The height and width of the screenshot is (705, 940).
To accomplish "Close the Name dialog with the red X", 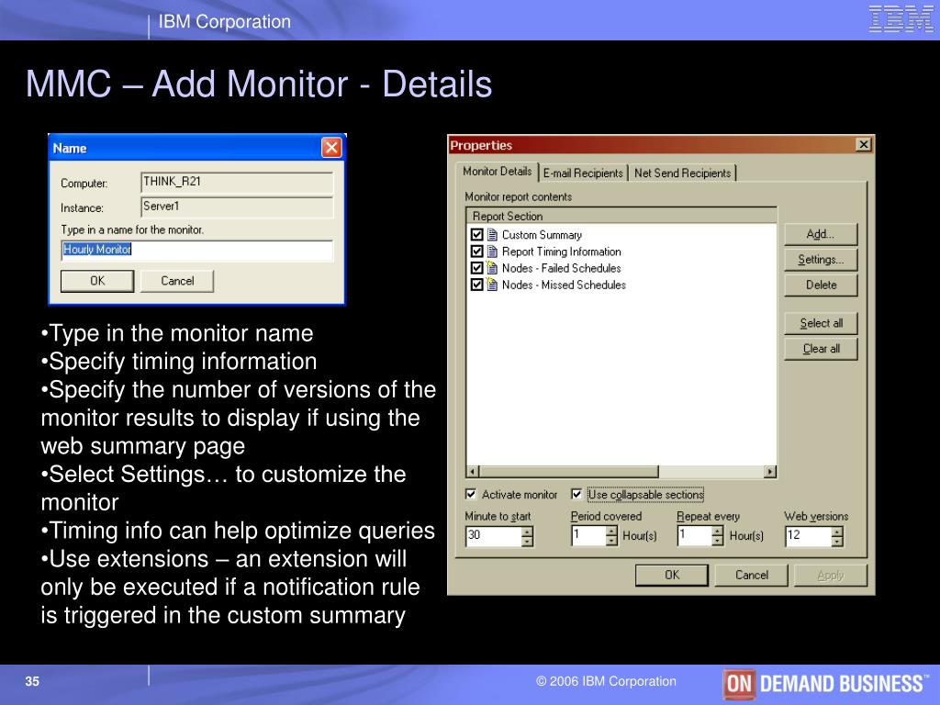I will 331,148.
